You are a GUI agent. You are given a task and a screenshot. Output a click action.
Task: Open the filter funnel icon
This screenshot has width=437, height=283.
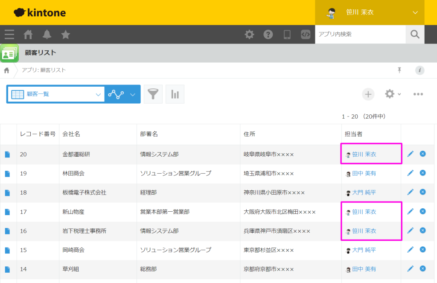tap(153, 94)
